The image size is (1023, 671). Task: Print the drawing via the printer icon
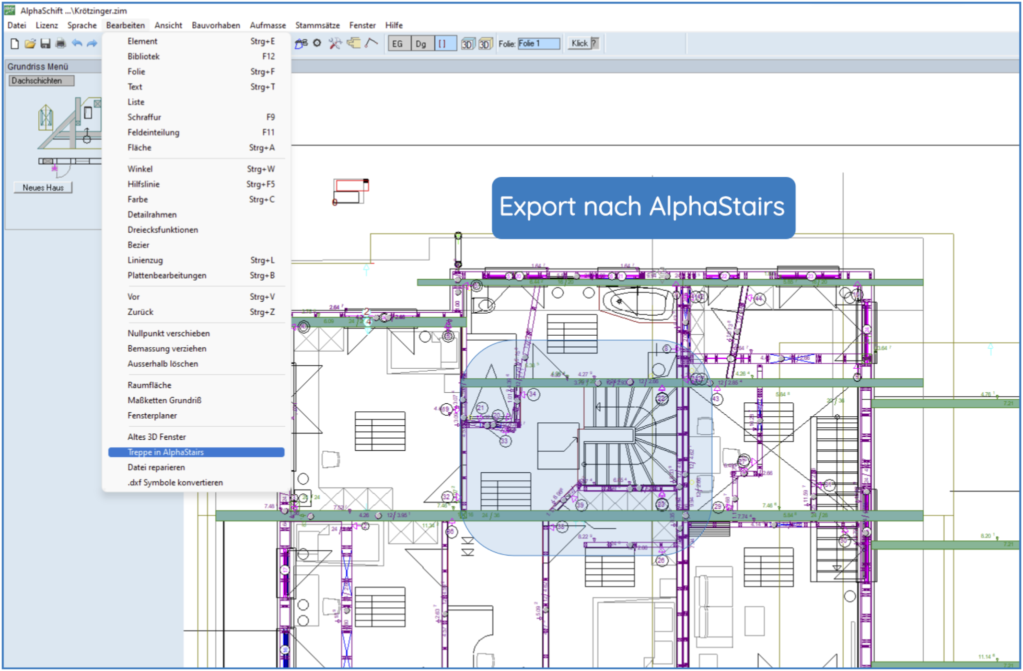(61, 44)
